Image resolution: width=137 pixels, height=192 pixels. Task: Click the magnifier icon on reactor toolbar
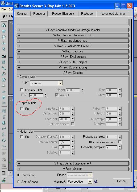coord(4,180)
